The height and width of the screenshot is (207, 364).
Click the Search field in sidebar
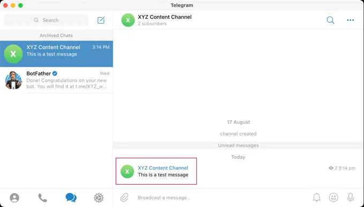pyautogui.click(x=46, y=20)
